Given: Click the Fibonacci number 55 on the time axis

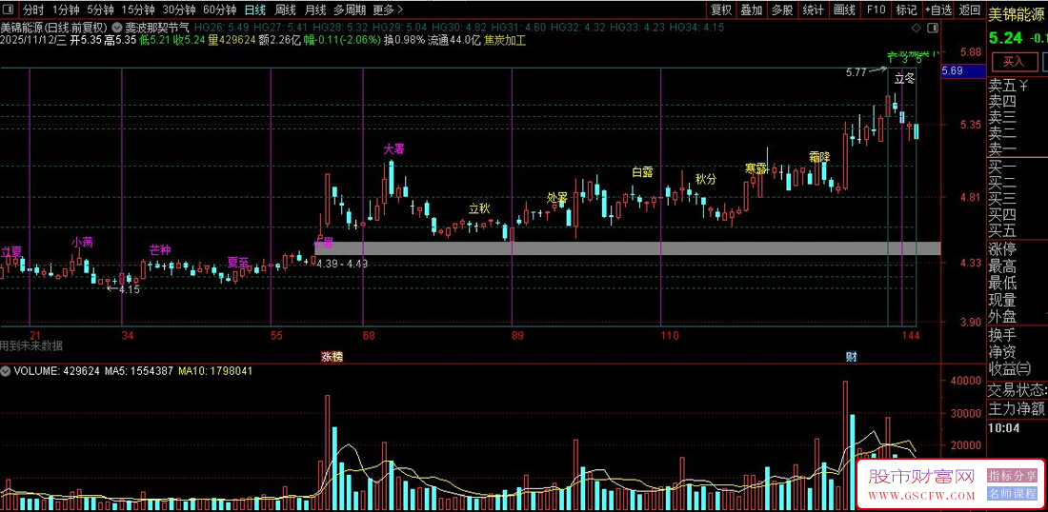Looking at the screenshot, I should (x=277, y=335).
